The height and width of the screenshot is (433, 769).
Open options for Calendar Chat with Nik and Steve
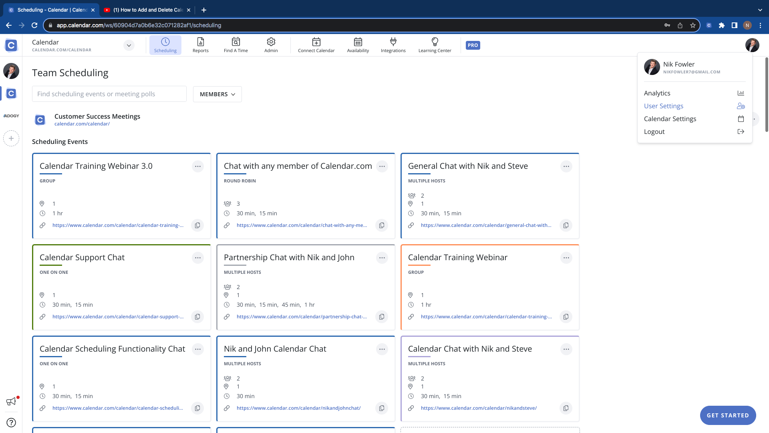pyautogui.click(x=566, y=349)
